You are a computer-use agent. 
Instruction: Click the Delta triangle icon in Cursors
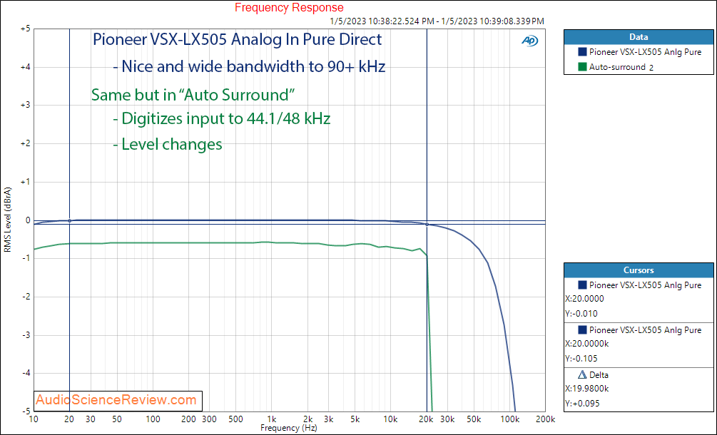[582, 374]
